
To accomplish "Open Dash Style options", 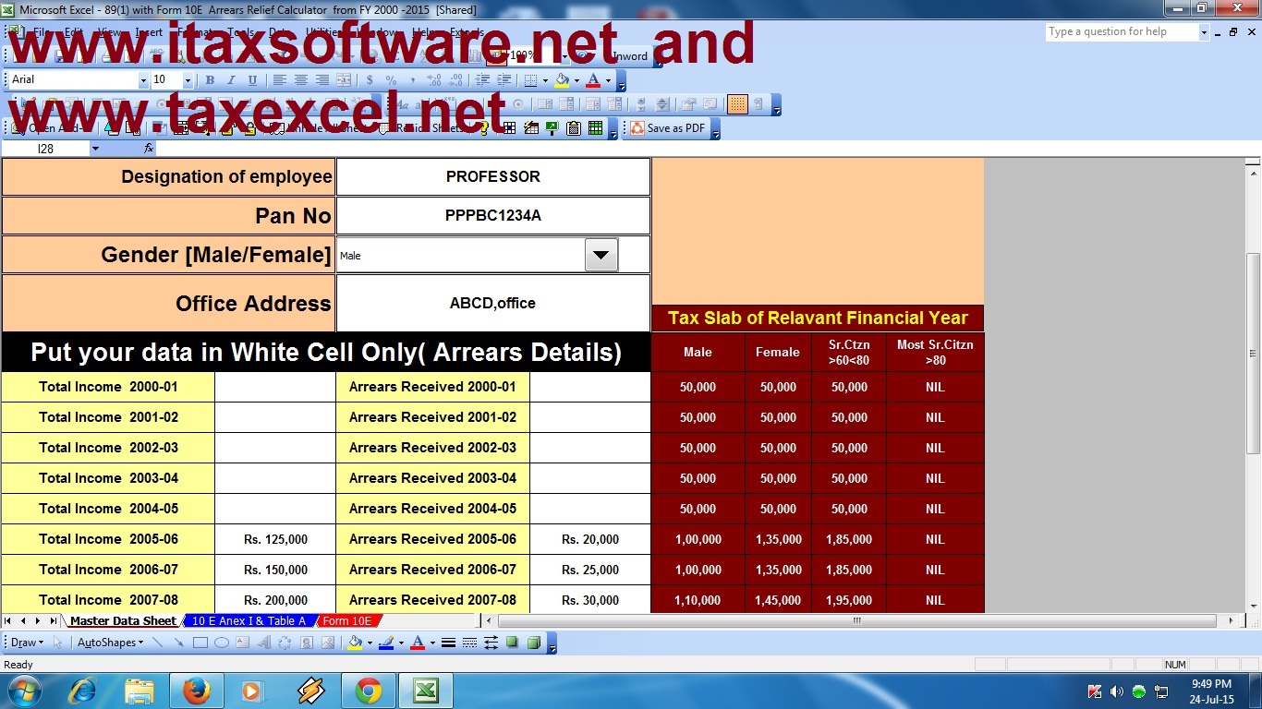I will click(469, 643).
